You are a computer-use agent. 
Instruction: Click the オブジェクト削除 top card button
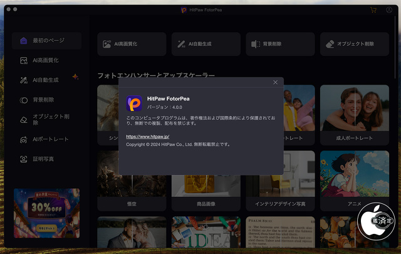click(355, 44)
